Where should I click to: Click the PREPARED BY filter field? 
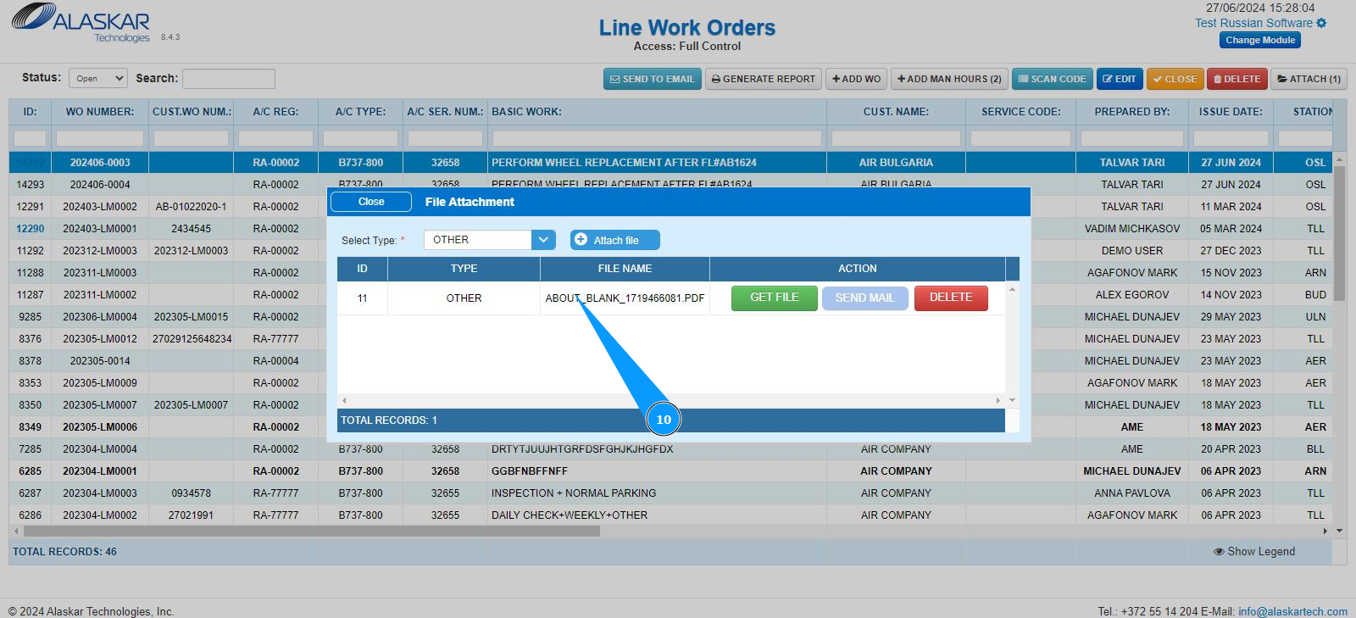[1132, 138]
